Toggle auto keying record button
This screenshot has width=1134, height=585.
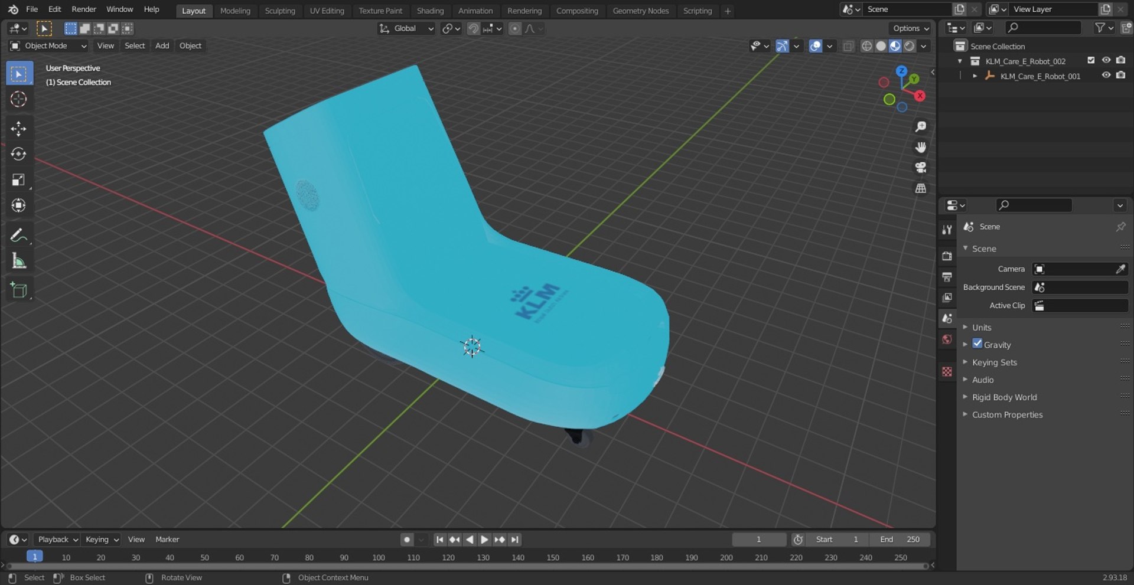(x=407, y=540)
